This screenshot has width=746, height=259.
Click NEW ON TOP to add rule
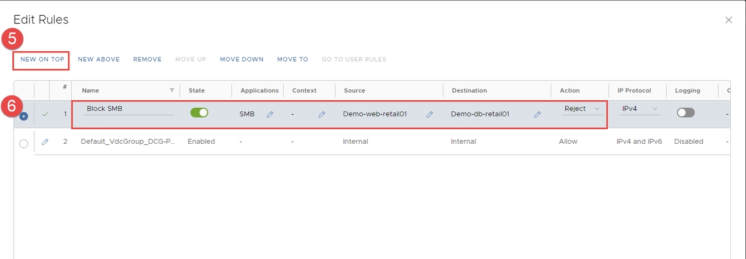(42, 59)
